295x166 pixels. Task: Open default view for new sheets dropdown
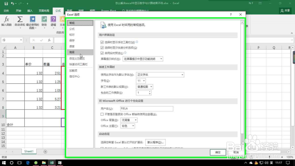[x=145, y=87]
